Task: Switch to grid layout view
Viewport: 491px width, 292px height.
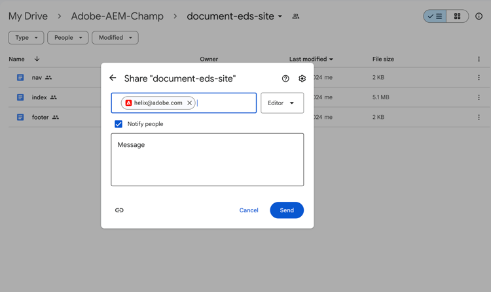Action: (457, 16)
